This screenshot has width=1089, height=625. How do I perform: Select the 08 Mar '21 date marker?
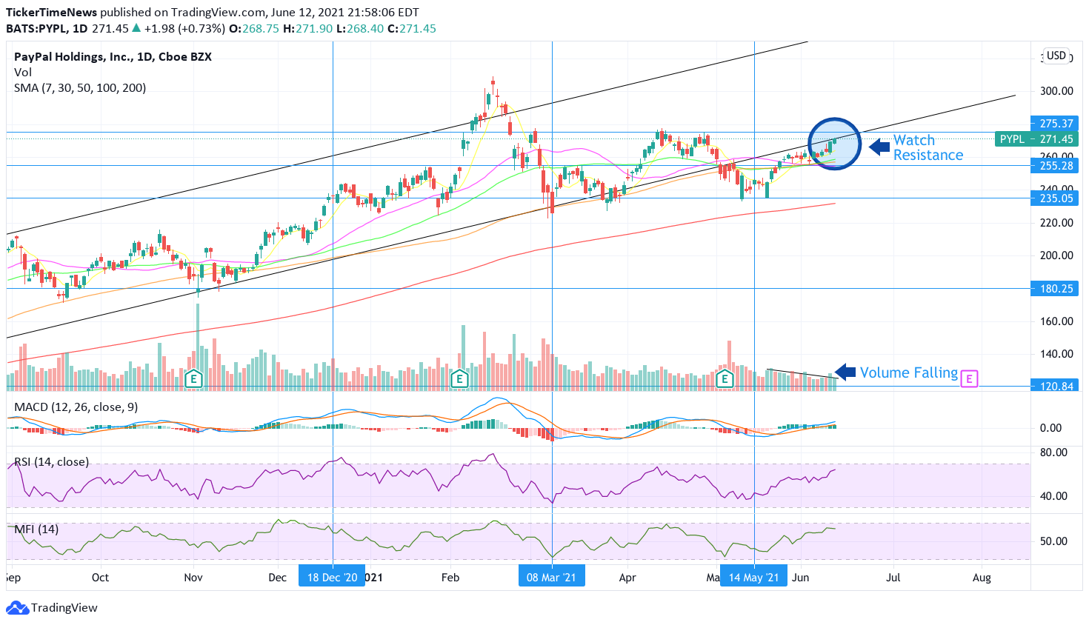tap(551, 578)
